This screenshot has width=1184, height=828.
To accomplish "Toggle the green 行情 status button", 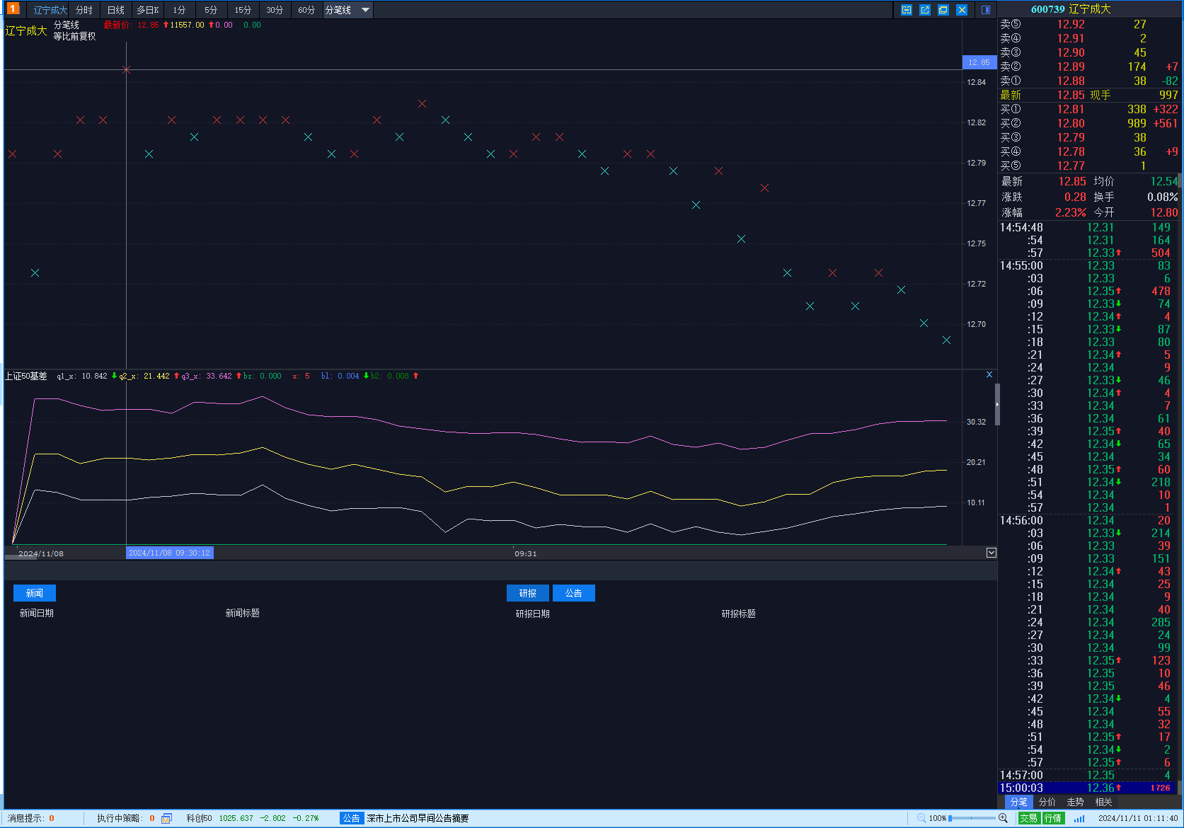I will tap(1053, 818).
